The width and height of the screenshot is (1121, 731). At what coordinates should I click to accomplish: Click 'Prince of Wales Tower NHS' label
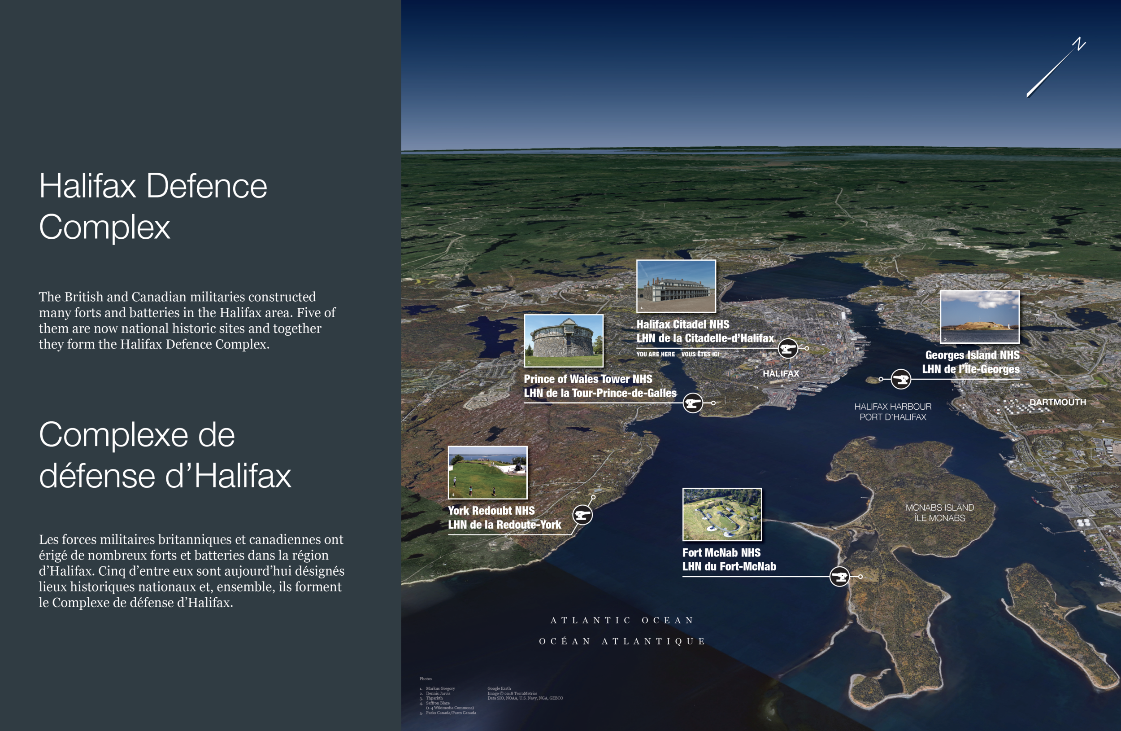click(588, 379)
